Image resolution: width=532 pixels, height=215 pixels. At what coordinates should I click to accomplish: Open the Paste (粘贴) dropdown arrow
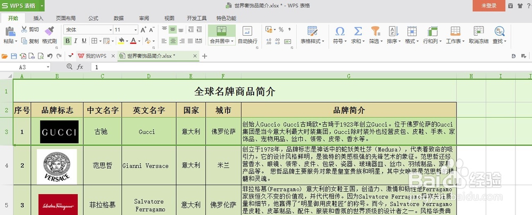click(x=16, y=42)
